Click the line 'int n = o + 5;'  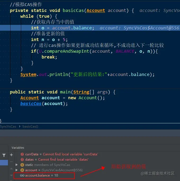point(49,40)
